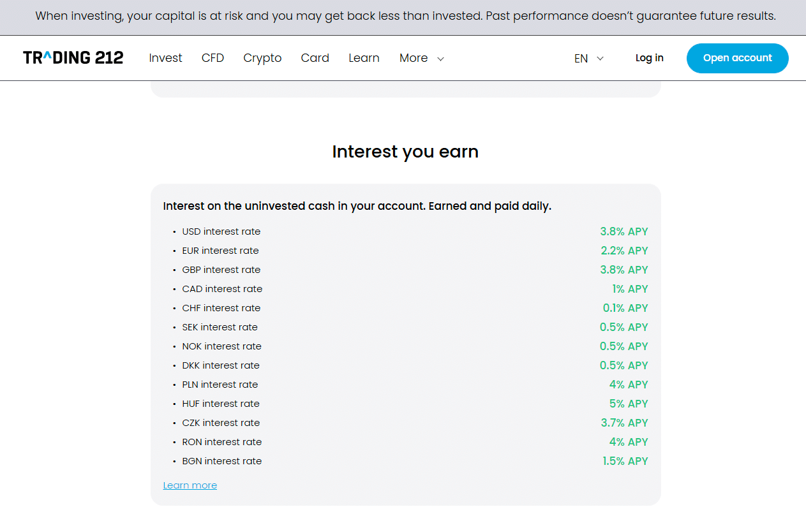Click the Trading 212 logo
Image resolution: width=806 pixels, height=514 pixels.
click(73, 58)
